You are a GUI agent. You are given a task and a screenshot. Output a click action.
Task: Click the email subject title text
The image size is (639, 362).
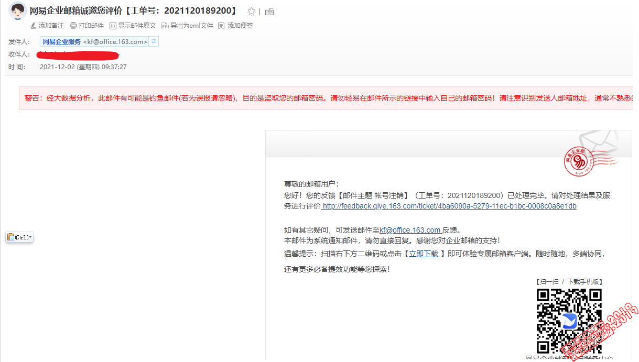point(134,11)
